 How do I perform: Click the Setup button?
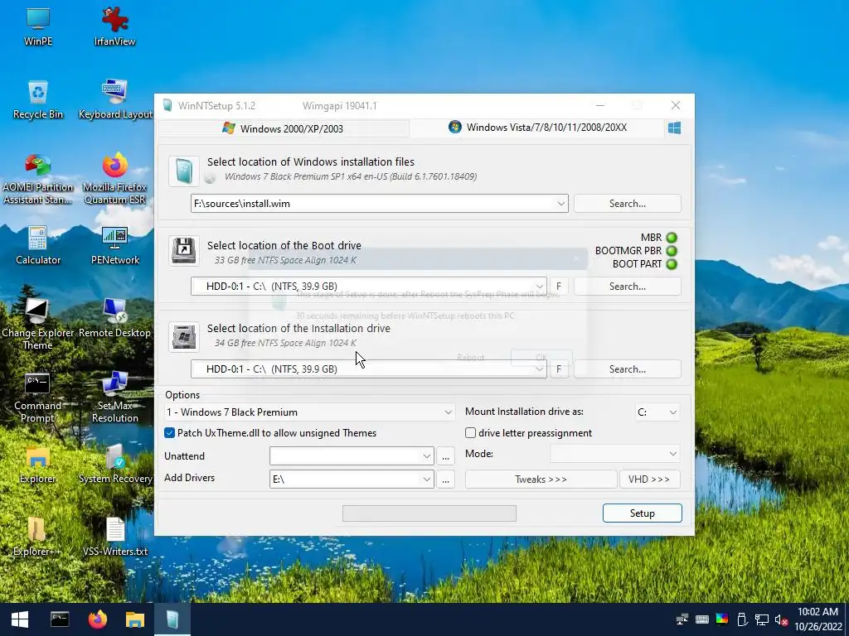tap(643, 513)
